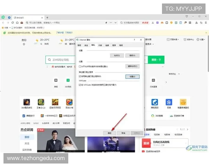
Task: Switch to the 高级 tab in the dialog
Action: pyautogui.click(x=121, y=45)
